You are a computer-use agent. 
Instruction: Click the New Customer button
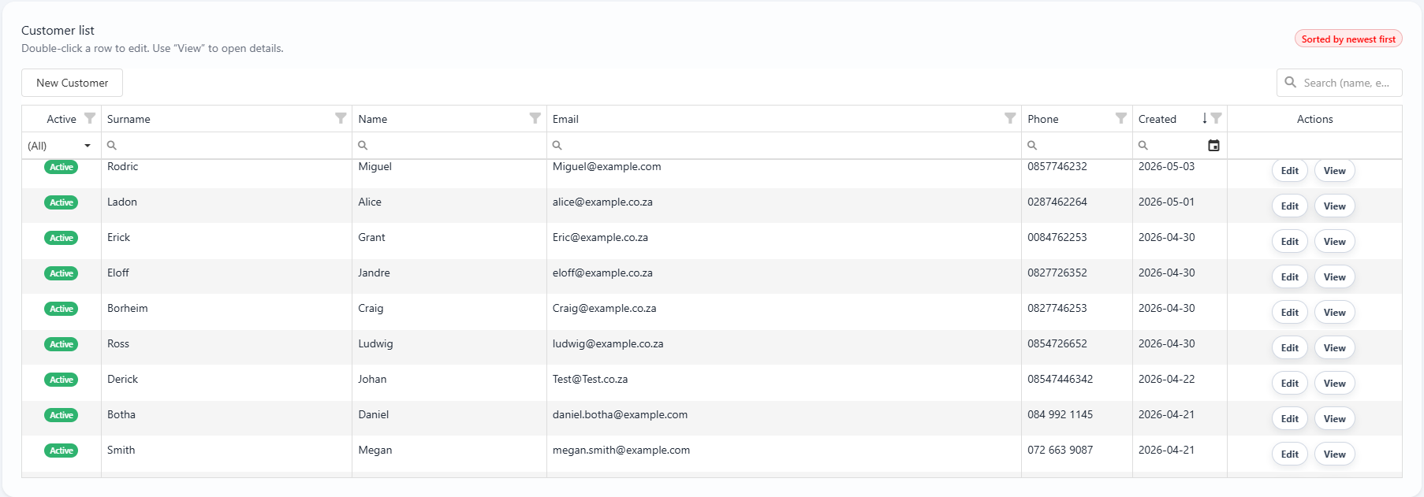coord(72,83)
